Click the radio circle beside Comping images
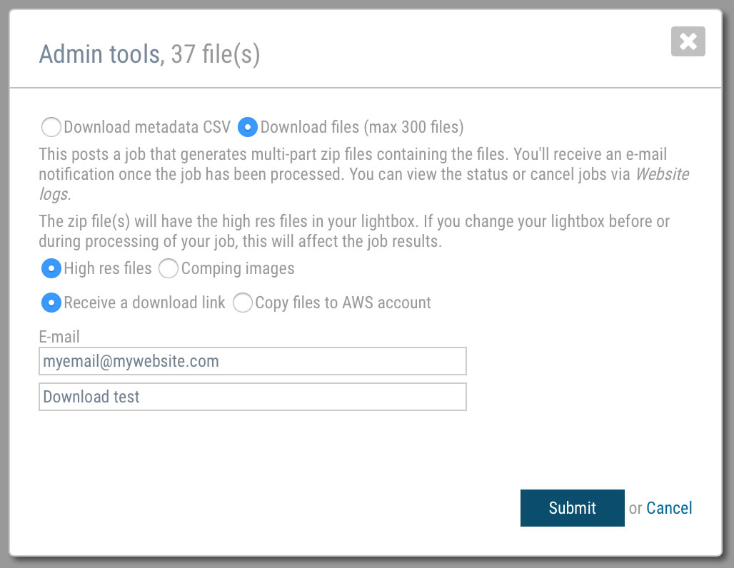Screen dimensions: 734x568 pos(169,269)
